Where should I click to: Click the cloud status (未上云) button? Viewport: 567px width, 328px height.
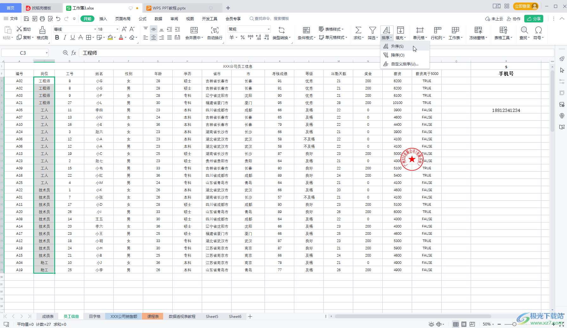point(494,19)
